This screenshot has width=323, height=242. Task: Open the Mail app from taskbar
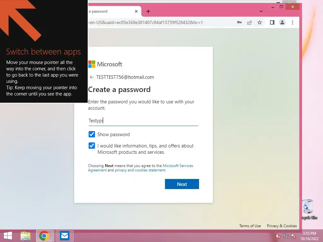click(64, 236)
